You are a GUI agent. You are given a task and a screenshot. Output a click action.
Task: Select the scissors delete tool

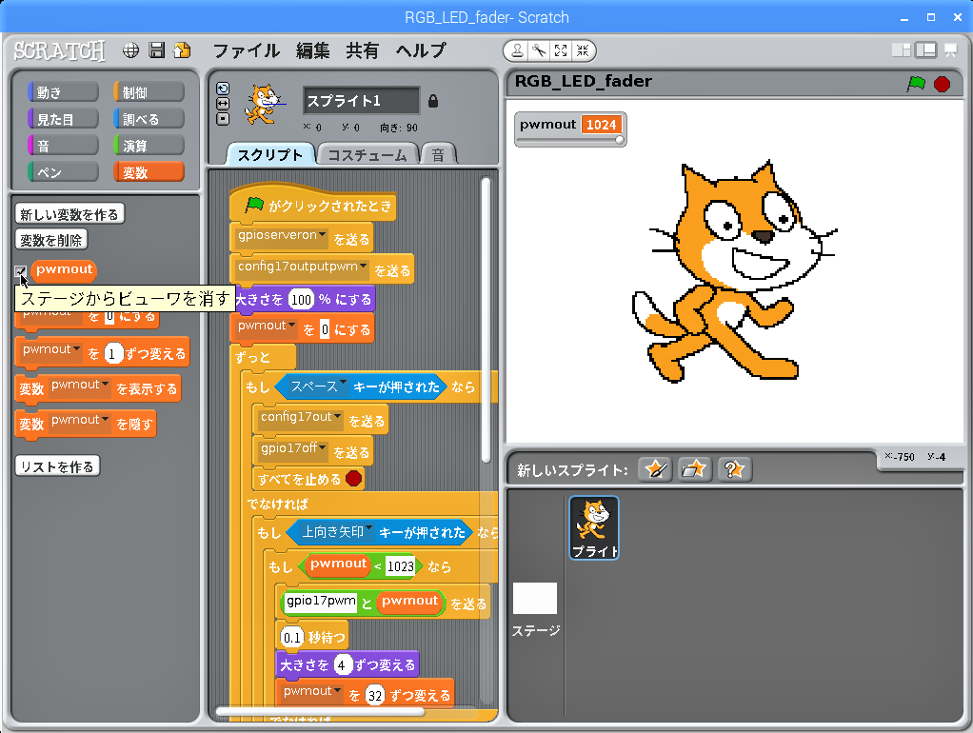pos(538,50)
